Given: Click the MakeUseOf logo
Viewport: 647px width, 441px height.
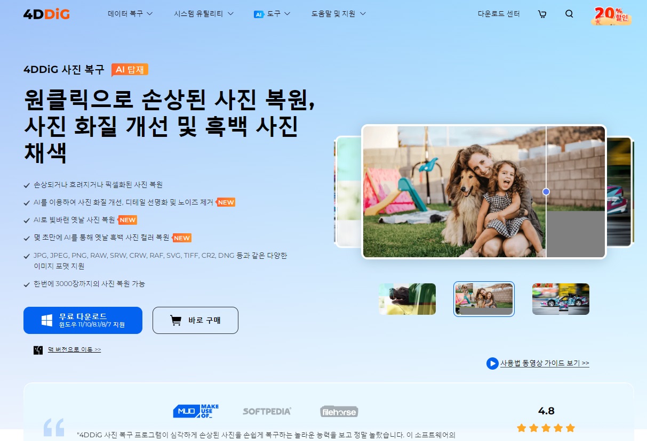Looking at the screenshot, I should 196,411.
